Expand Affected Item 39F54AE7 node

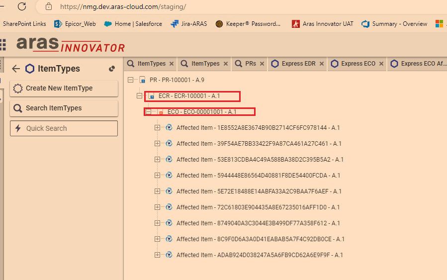point(158,144)
